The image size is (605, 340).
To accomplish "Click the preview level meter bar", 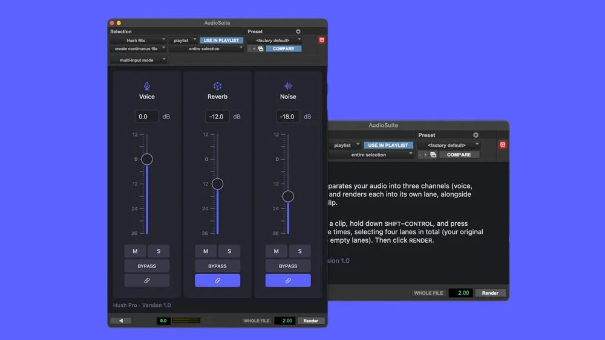I will click(x=186, y=320).
